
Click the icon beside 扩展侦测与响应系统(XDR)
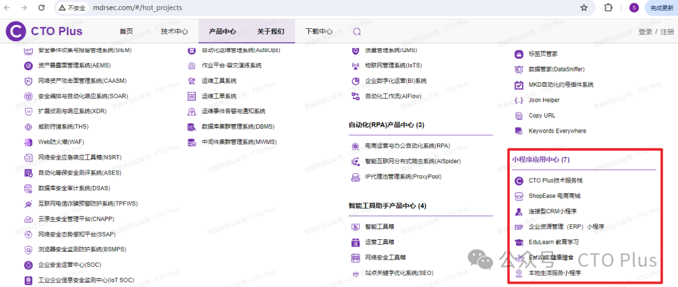pos(28,111)
